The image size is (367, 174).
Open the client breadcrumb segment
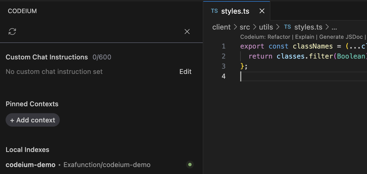point(221,27)
